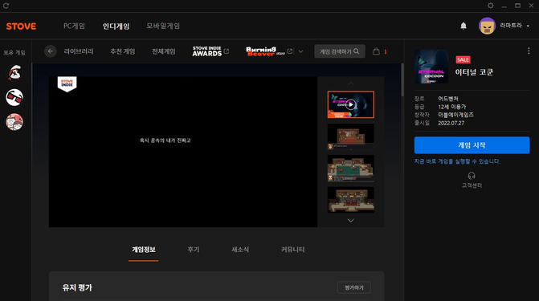The width and height of the screenshot is (539, 301).
Task: Switch to 모바일게임 tab
Action: [163, 26]
